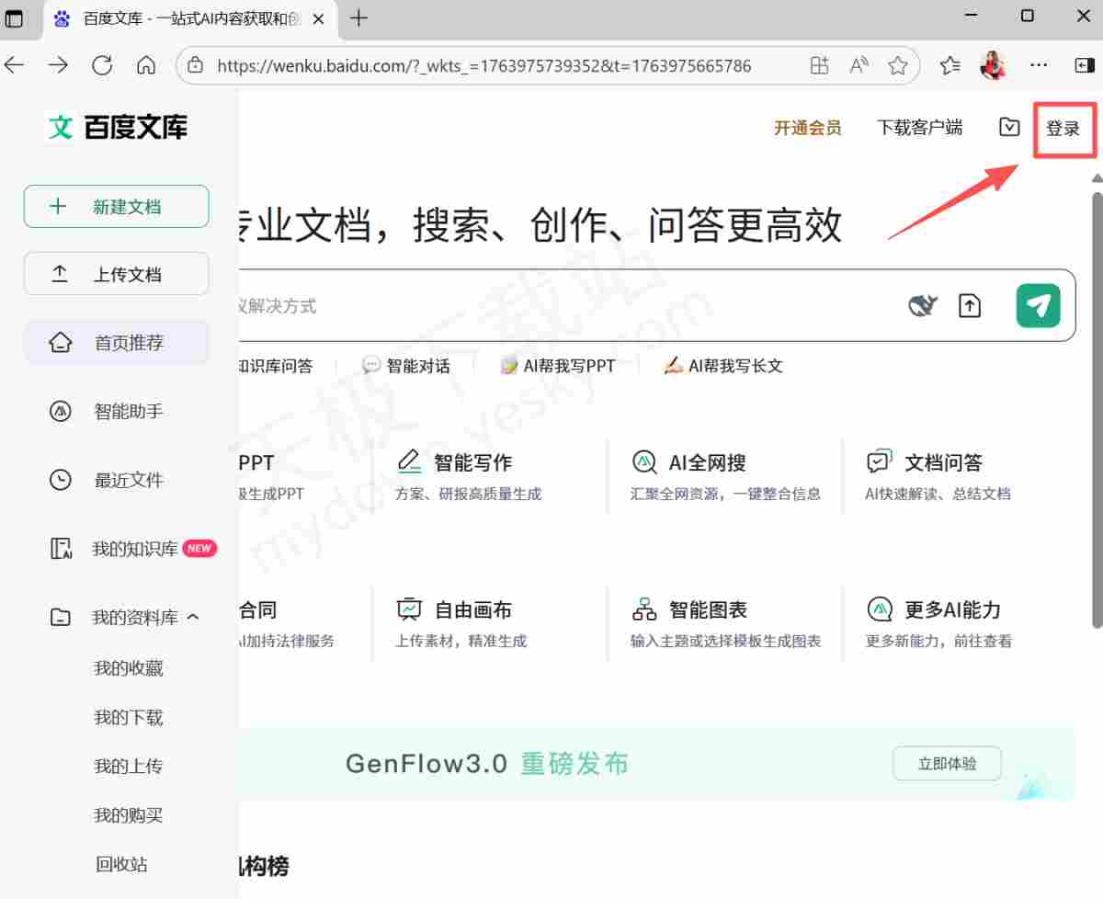Click the 我的知识库 sidebar icon
The image size is (1103, 899).
(61, 548)
